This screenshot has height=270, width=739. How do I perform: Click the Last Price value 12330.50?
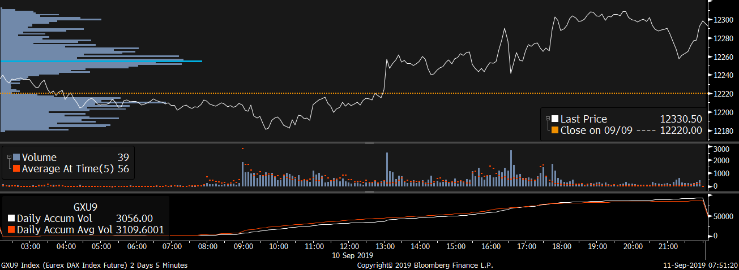(681, 119)
